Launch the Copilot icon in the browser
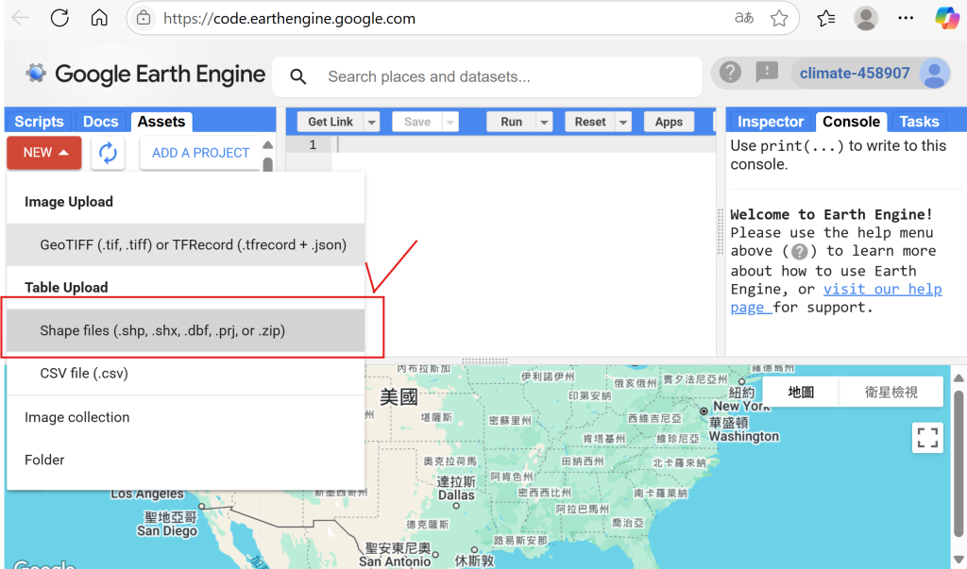967x569 pixels. [946, 18]
